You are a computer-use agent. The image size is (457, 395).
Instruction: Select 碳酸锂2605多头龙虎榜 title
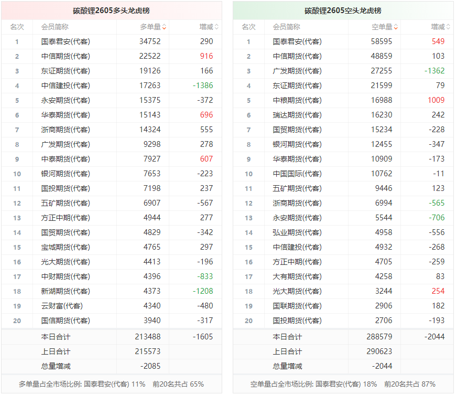coord(111,11)
